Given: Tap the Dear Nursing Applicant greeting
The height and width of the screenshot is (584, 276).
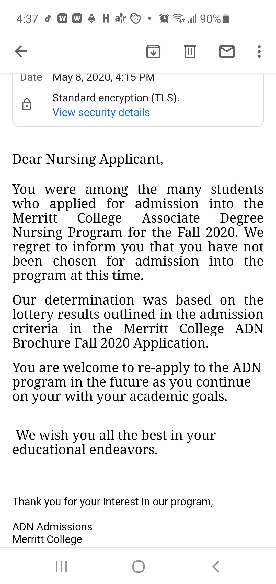Looking at the screenshot, I should (88, 159).
